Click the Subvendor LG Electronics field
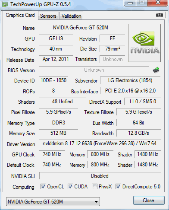The image size is (169, 210). click(x=130, y=80)
